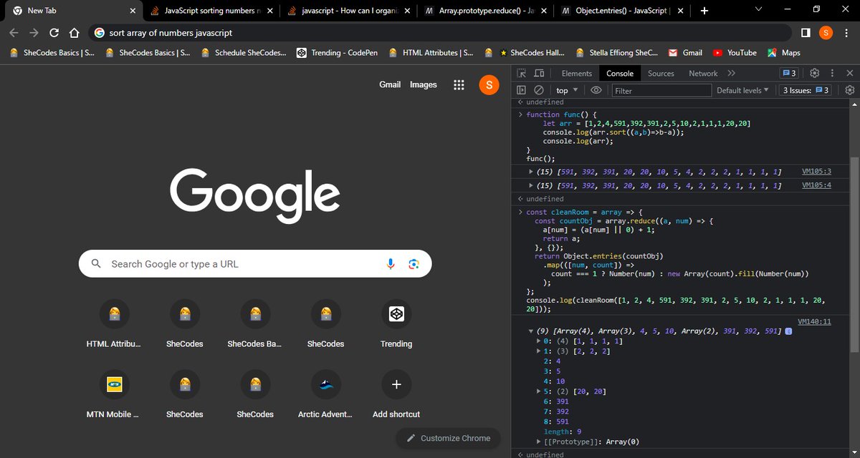This screenshot has height=458, width=860.
Task: Open the Images link on Google page
Action: [x=423, y=84]
